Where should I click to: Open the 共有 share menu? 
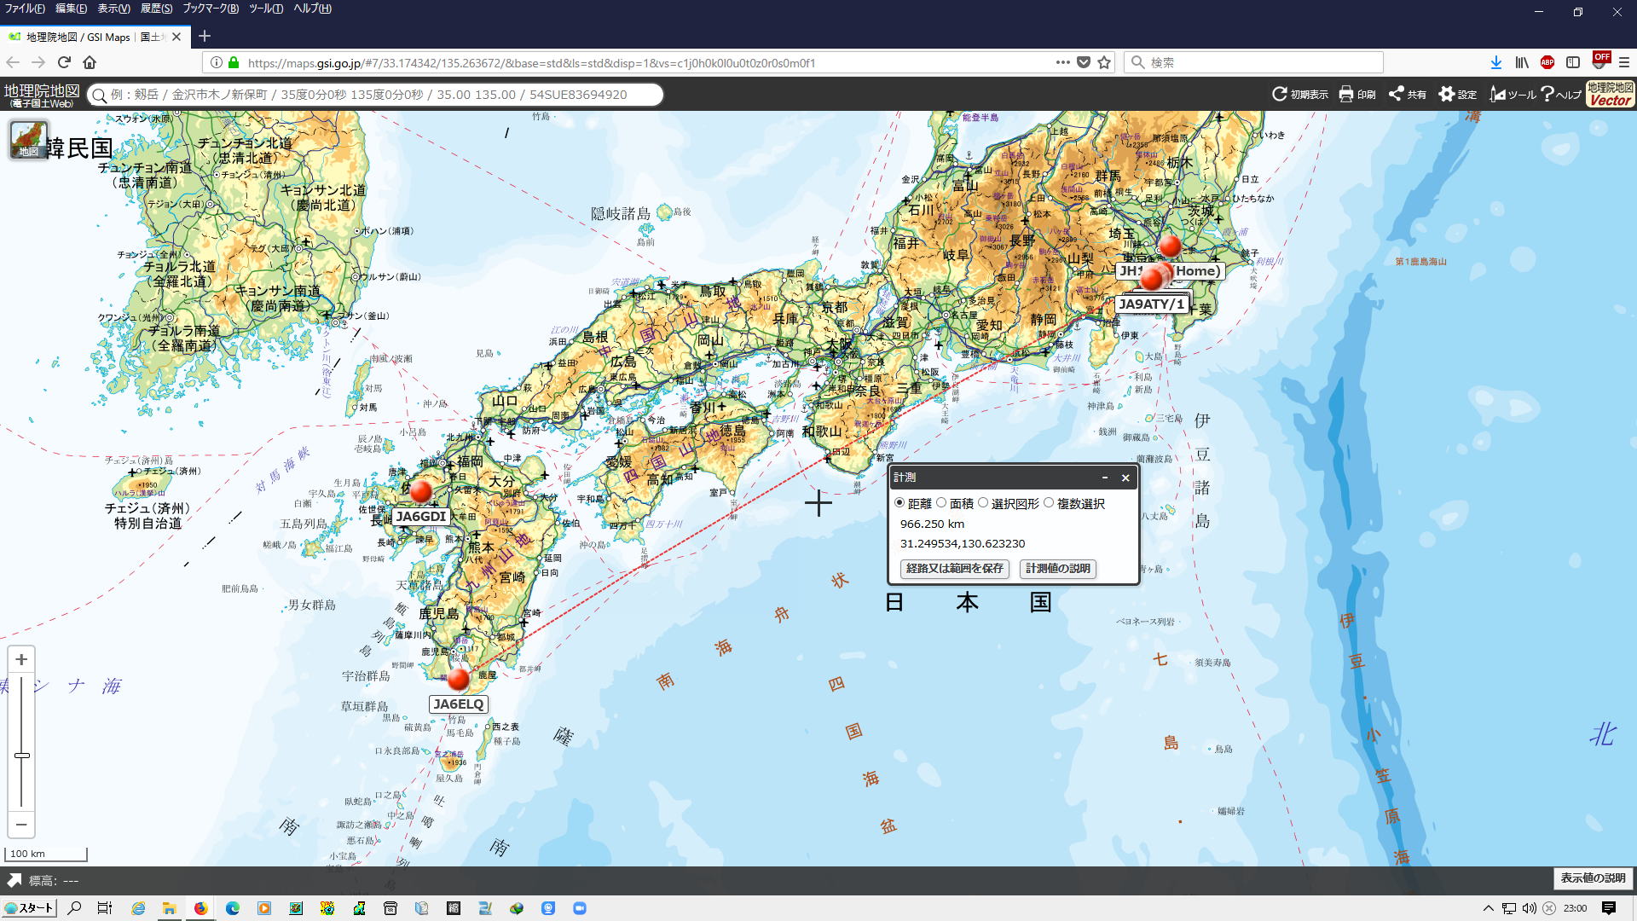[x=1408, y=94]
